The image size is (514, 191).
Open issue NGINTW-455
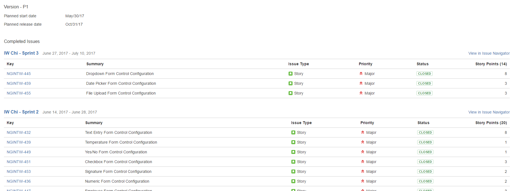[x=19, y=93]
